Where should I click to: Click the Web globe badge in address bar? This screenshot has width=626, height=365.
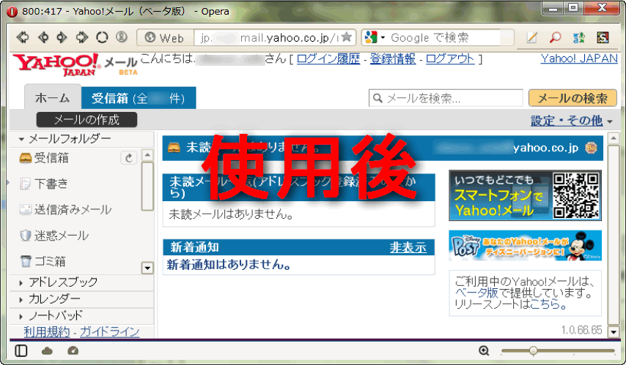coord(165,38)
